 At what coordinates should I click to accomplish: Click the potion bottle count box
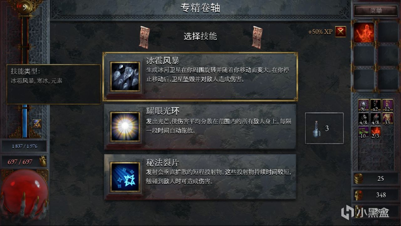[x=324, y=128]
